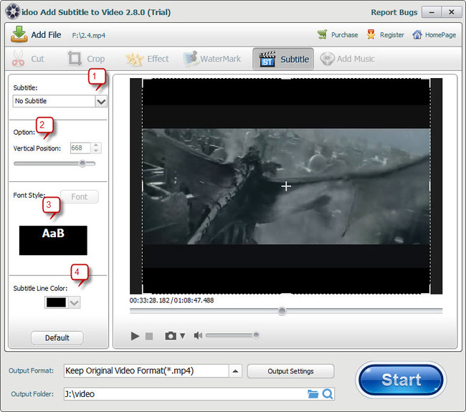Open the Purchase cart link
Screen dimensions: 466x412
(323, 34)
